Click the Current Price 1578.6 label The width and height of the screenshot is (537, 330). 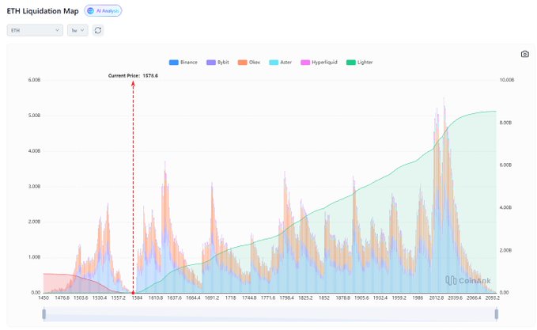(133, 76)
